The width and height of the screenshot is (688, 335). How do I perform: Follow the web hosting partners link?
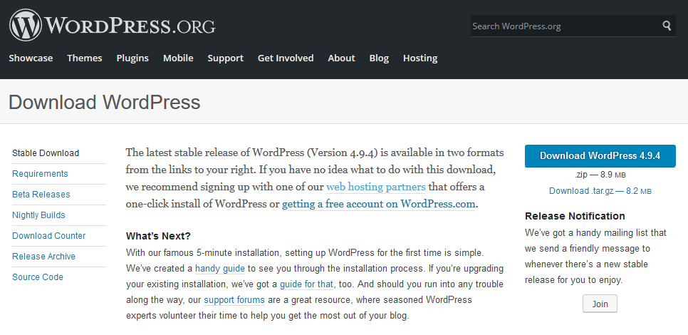376,187
